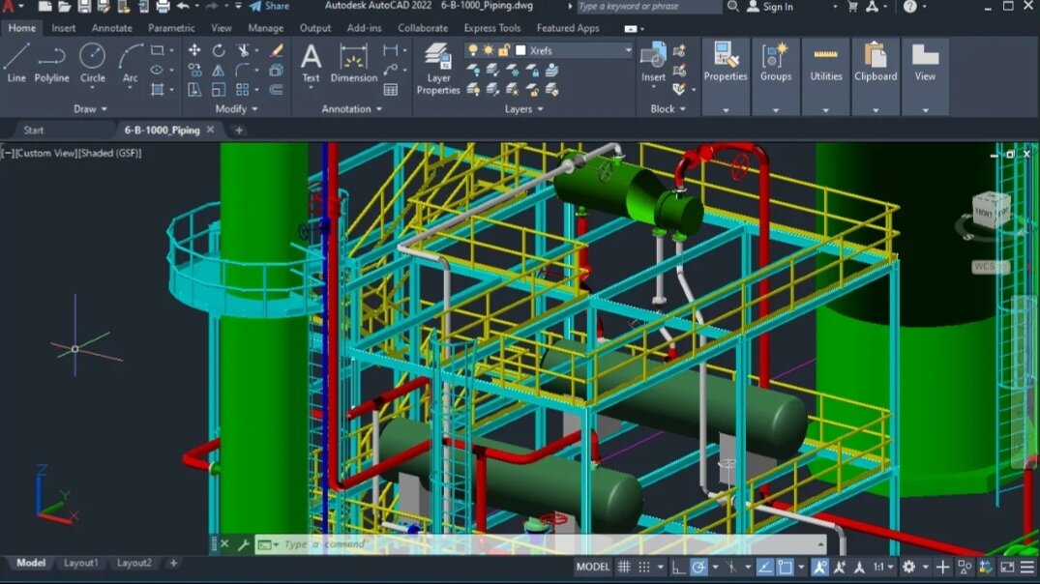Screen dimensions: 1040x584
Task: Expand the Block panel
Action: pyautogui.click(x=668, y=108)
